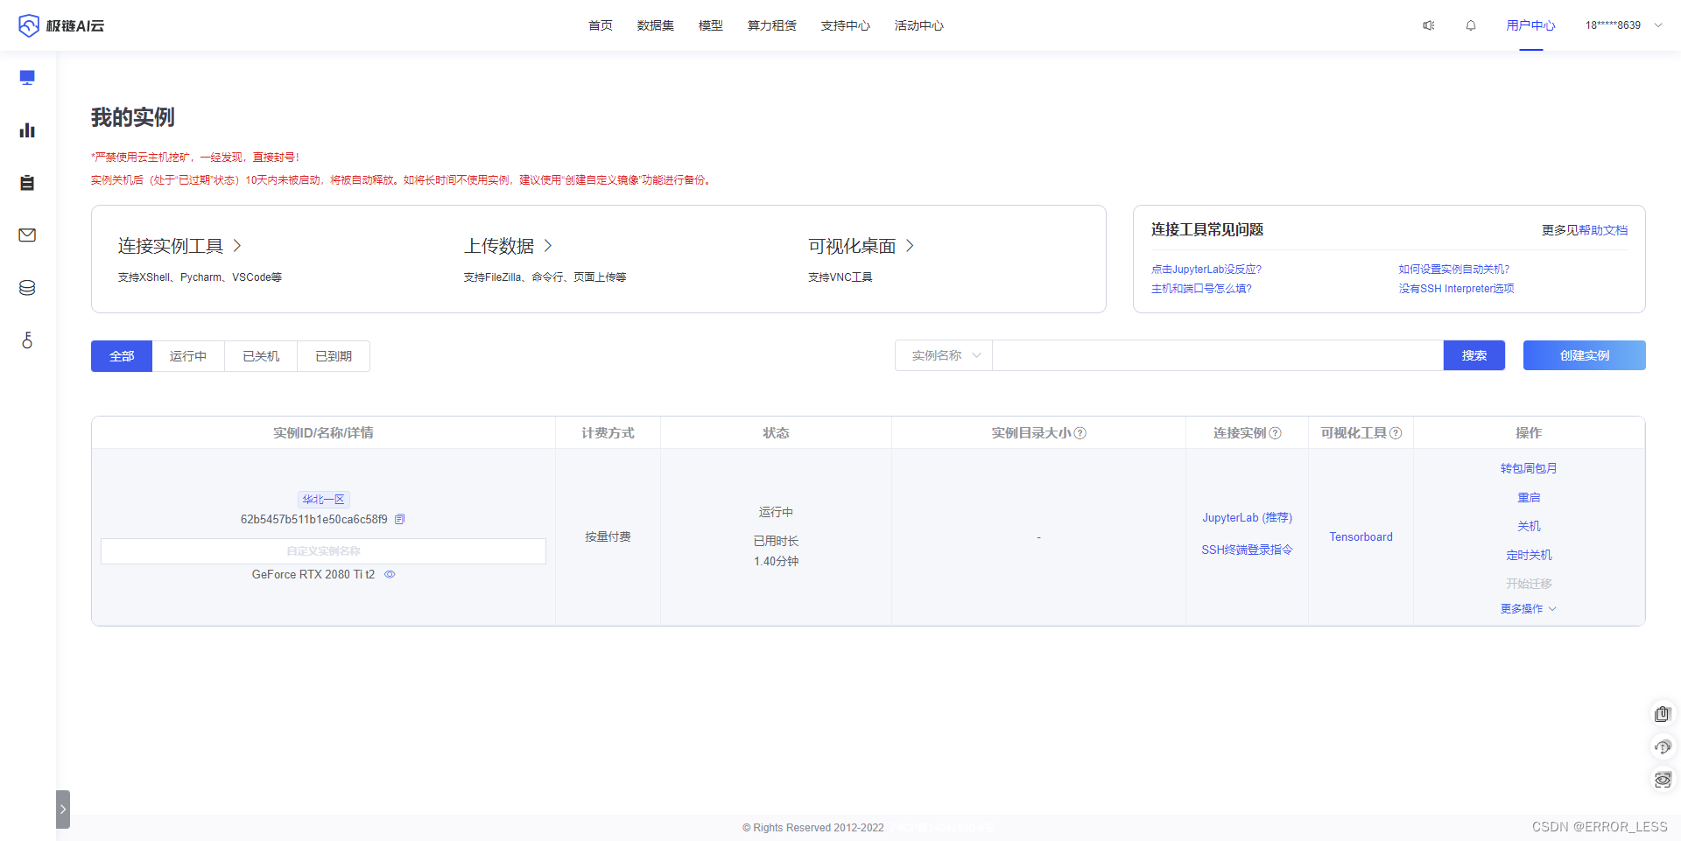Open SSH终端登录指令 link

(1247, 550)
